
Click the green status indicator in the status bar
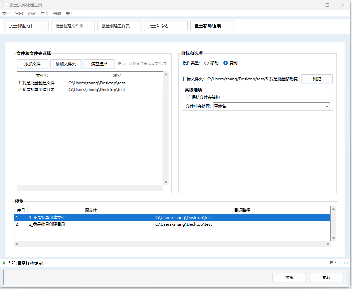tap(3, 263)
